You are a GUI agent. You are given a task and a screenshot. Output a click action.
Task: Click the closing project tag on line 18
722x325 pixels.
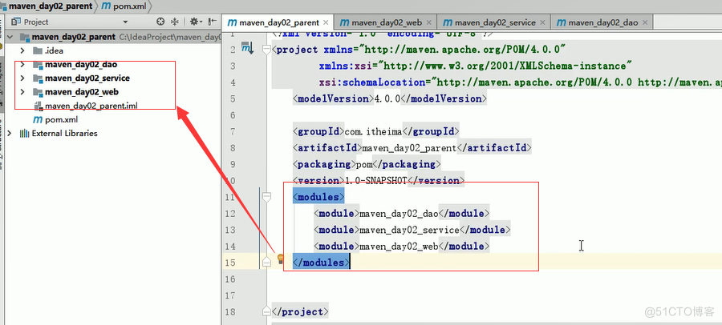click(x=300, y=311)
